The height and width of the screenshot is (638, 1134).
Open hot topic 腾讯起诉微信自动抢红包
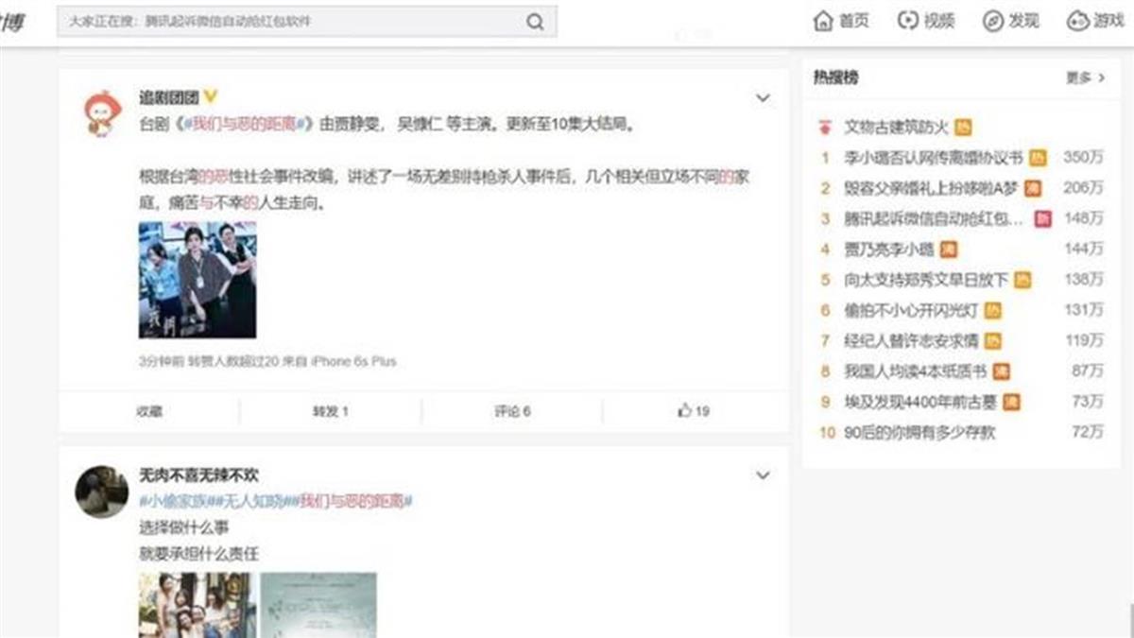click(x=934, y=219)
